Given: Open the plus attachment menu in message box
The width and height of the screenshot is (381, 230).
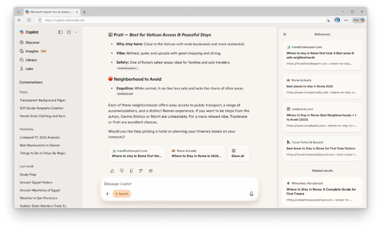Looking at the screenshot, I should [107, 194].
